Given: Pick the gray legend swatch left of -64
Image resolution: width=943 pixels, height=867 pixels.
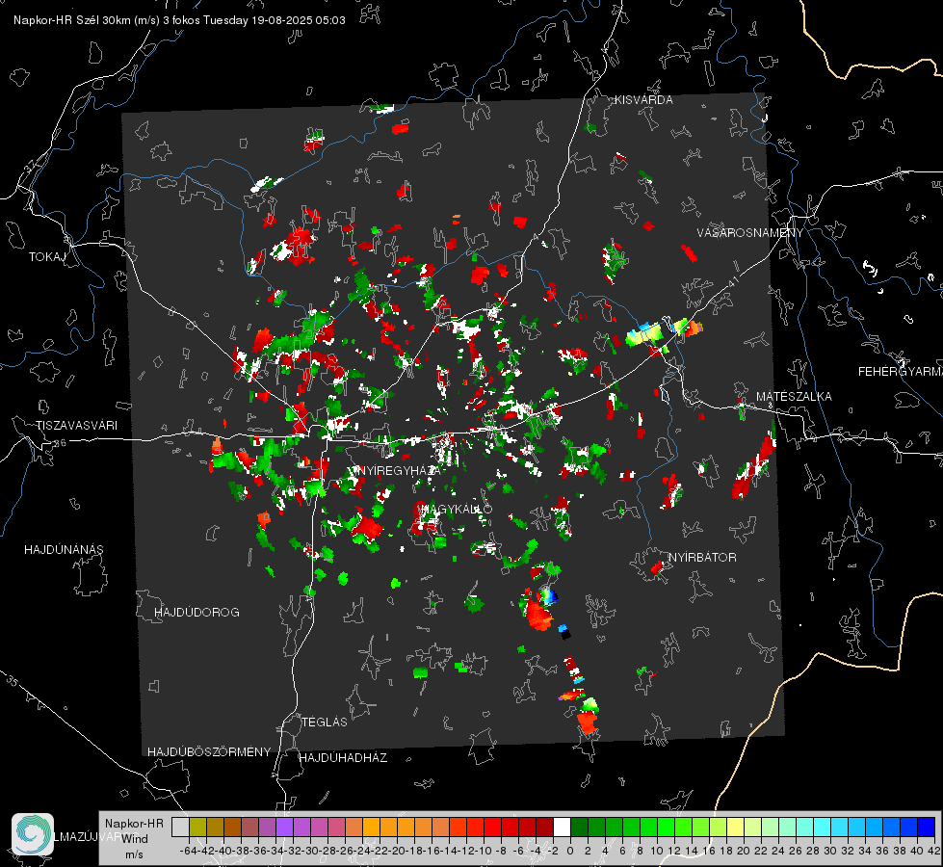Looking at the screenshot, I should coord(180,828).
